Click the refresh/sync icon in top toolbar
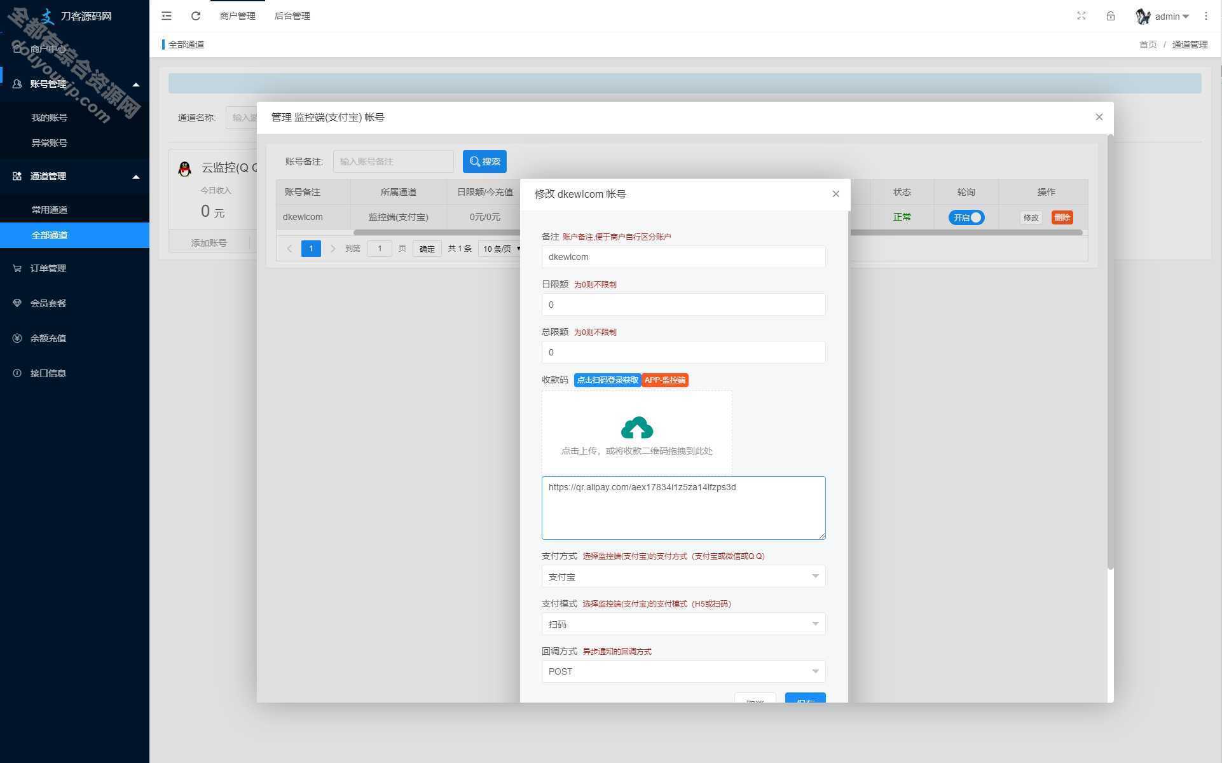The height and width of the screenshot is (763, 1222). (x=195, y=16)
